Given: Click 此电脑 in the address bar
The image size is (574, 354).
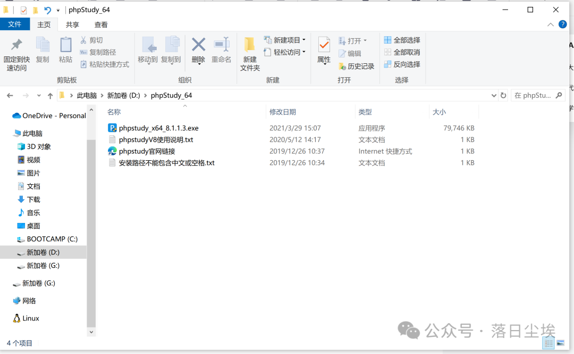Looking at the screenshot, I should point(87,95).
